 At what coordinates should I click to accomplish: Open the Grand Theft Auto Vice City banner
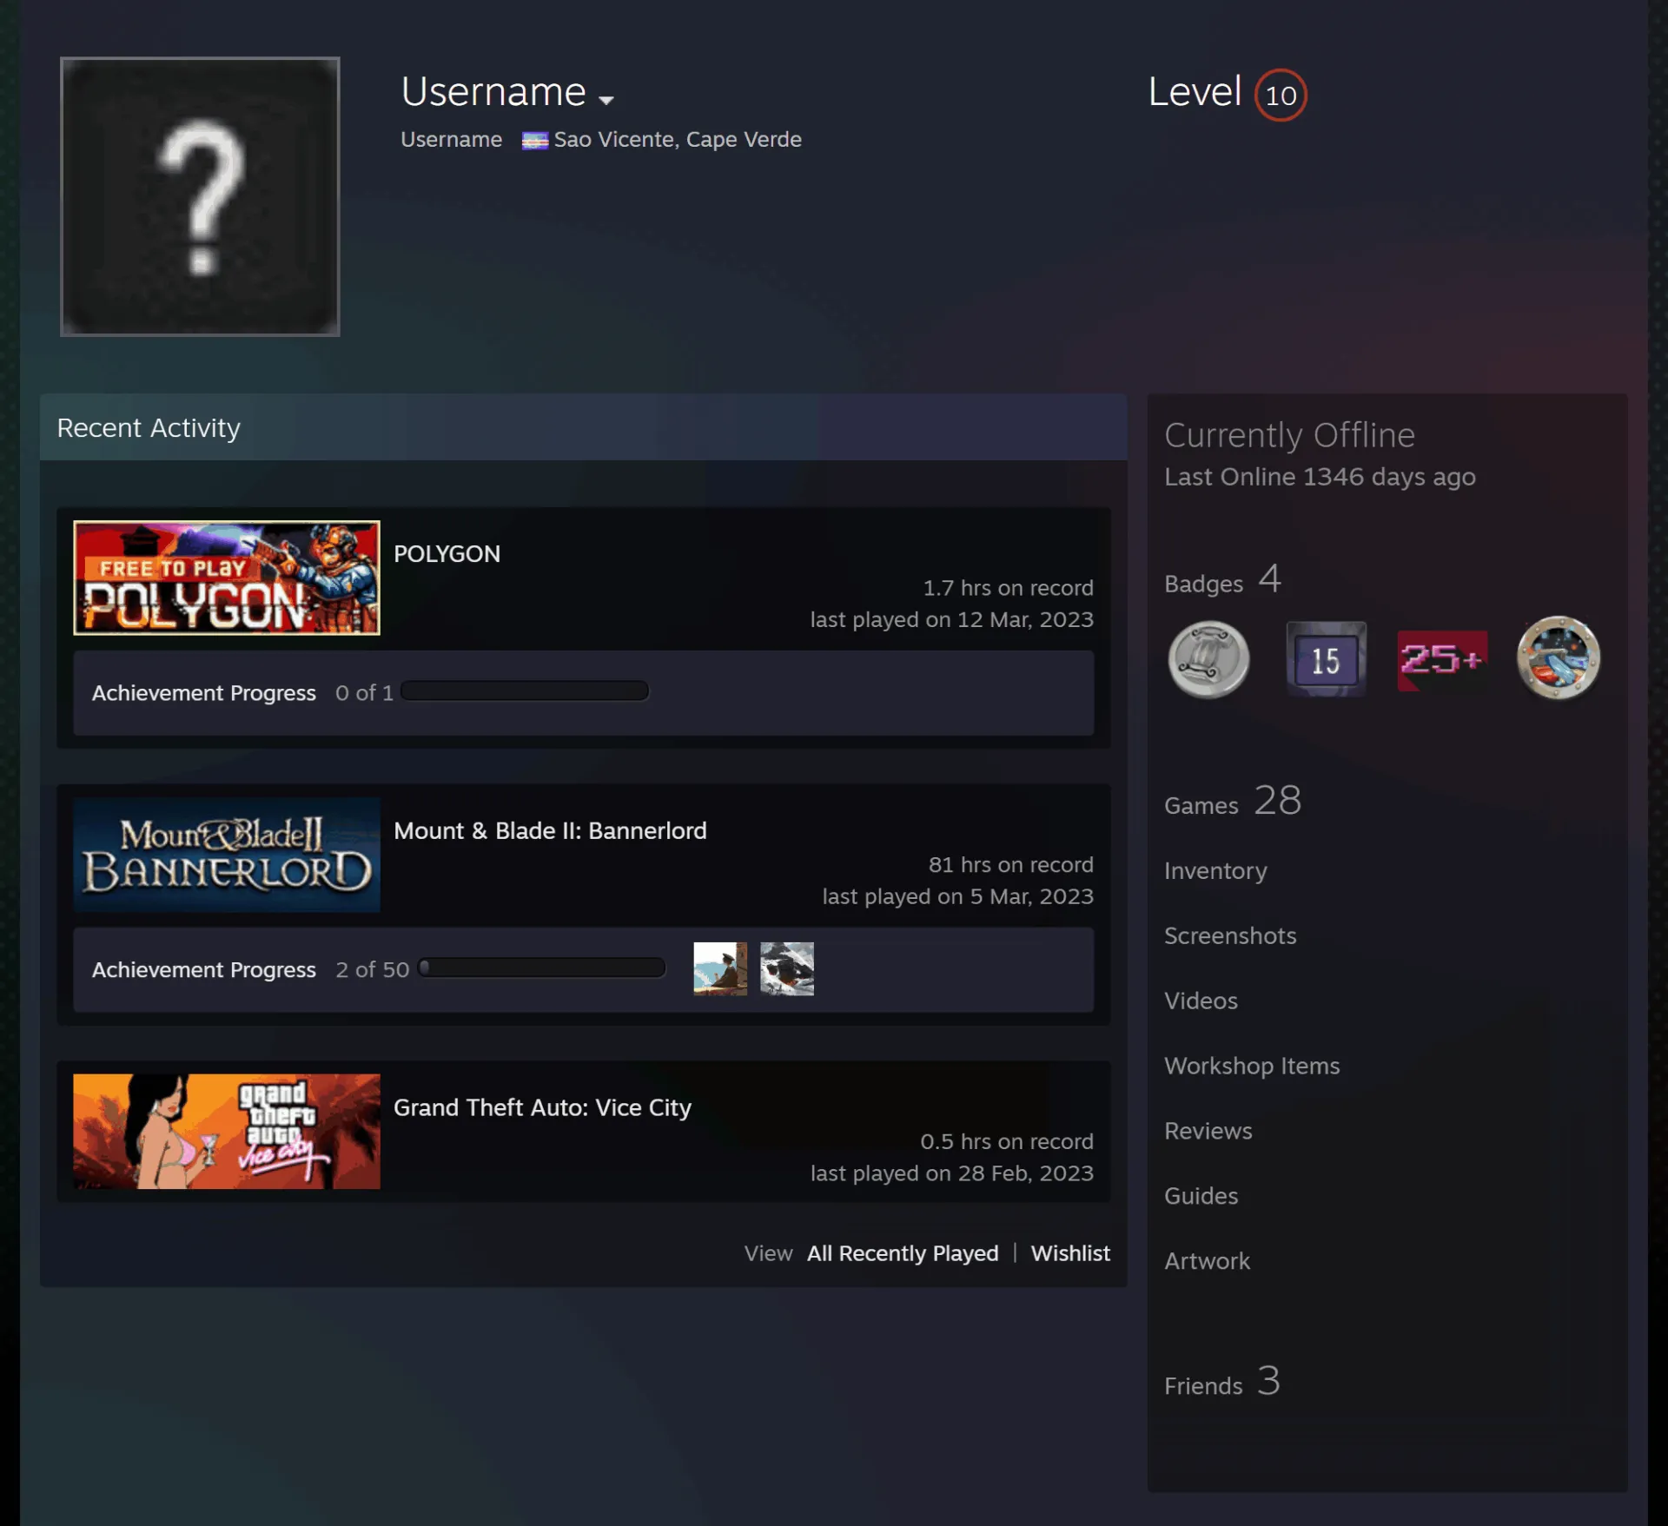click(227, 1131)
